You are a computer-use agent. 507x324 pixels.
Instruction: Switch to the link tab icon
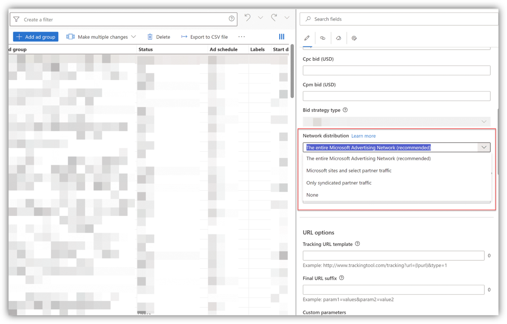(323, 38)
